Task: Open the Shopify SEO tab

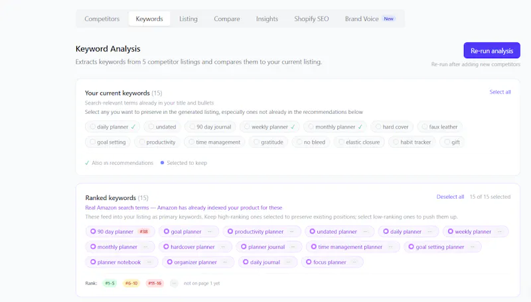Action: tap(311, 19)
